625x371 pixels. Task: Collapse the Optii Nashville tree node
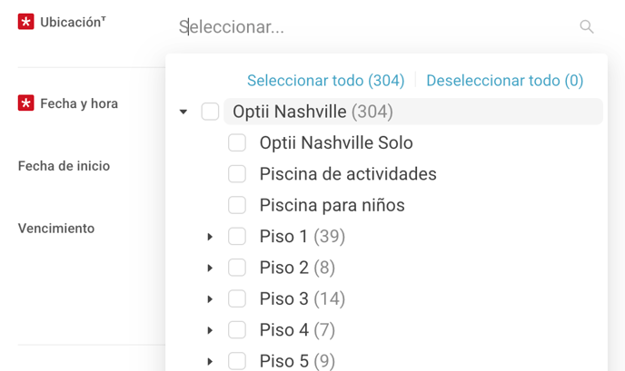184,112
